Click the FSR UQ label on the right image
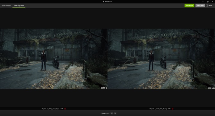 point(211,88)
